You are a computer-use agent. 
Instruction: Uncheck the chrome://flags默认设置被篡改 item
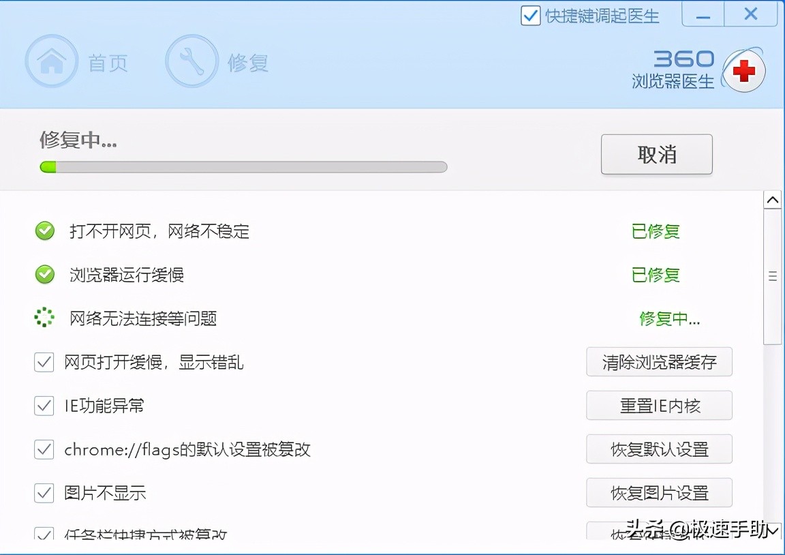pos(44,449)
